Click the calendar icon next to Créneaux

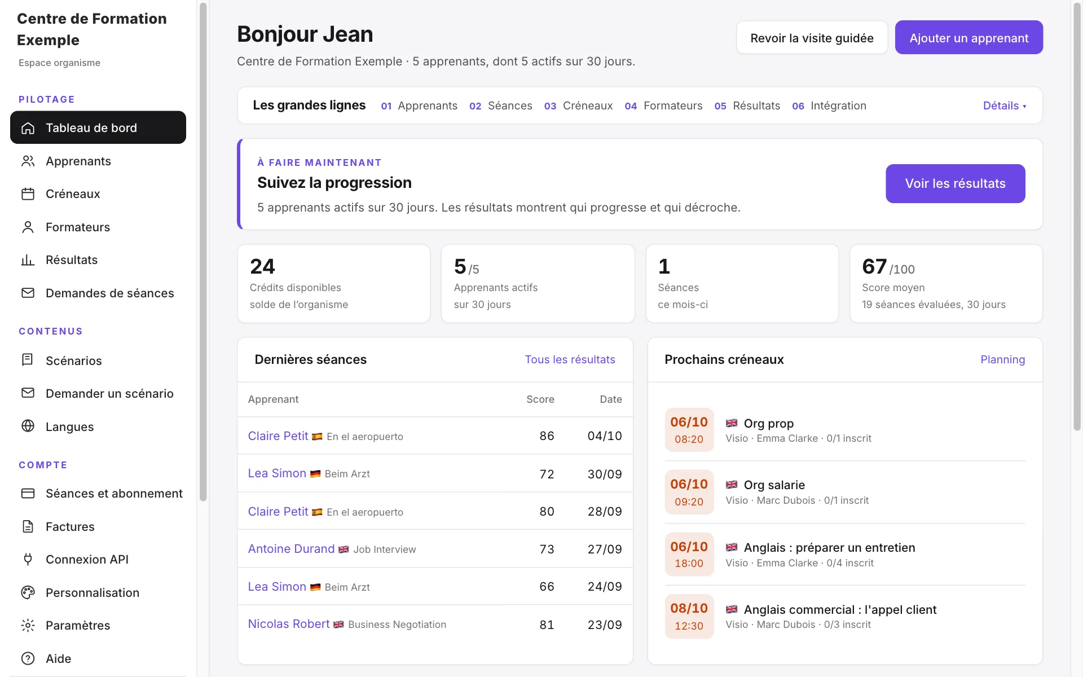[x=28, y=194]
